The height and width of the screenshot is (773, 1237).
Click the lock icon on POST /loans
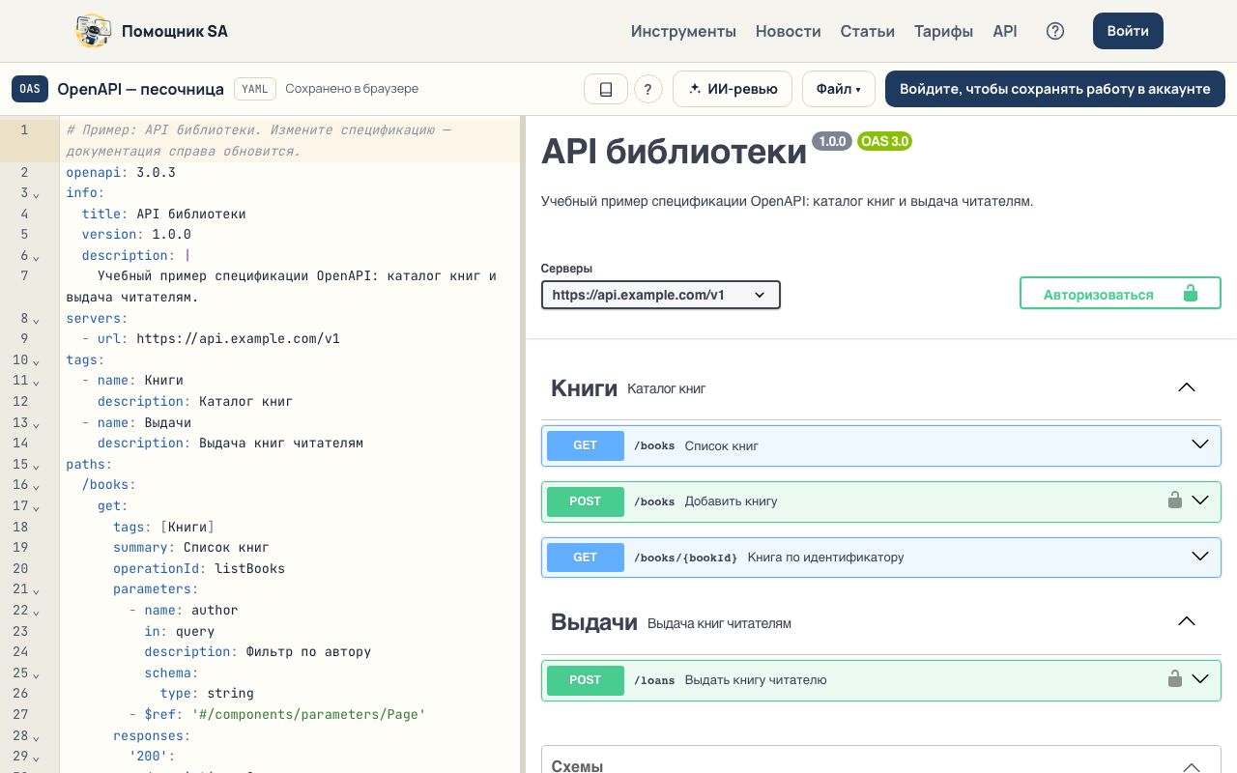tap(1175, 679)
